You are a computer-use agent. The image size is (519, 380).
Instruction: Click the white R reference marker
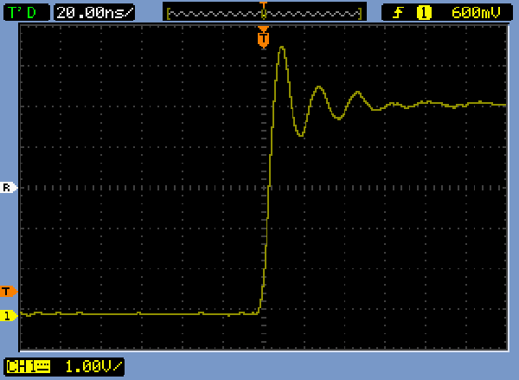pos(8,187)
